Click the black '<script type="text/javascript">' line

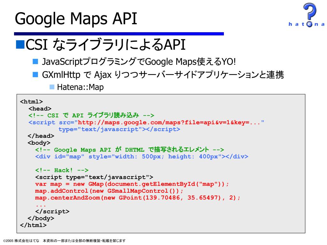(x=94, y=177)
